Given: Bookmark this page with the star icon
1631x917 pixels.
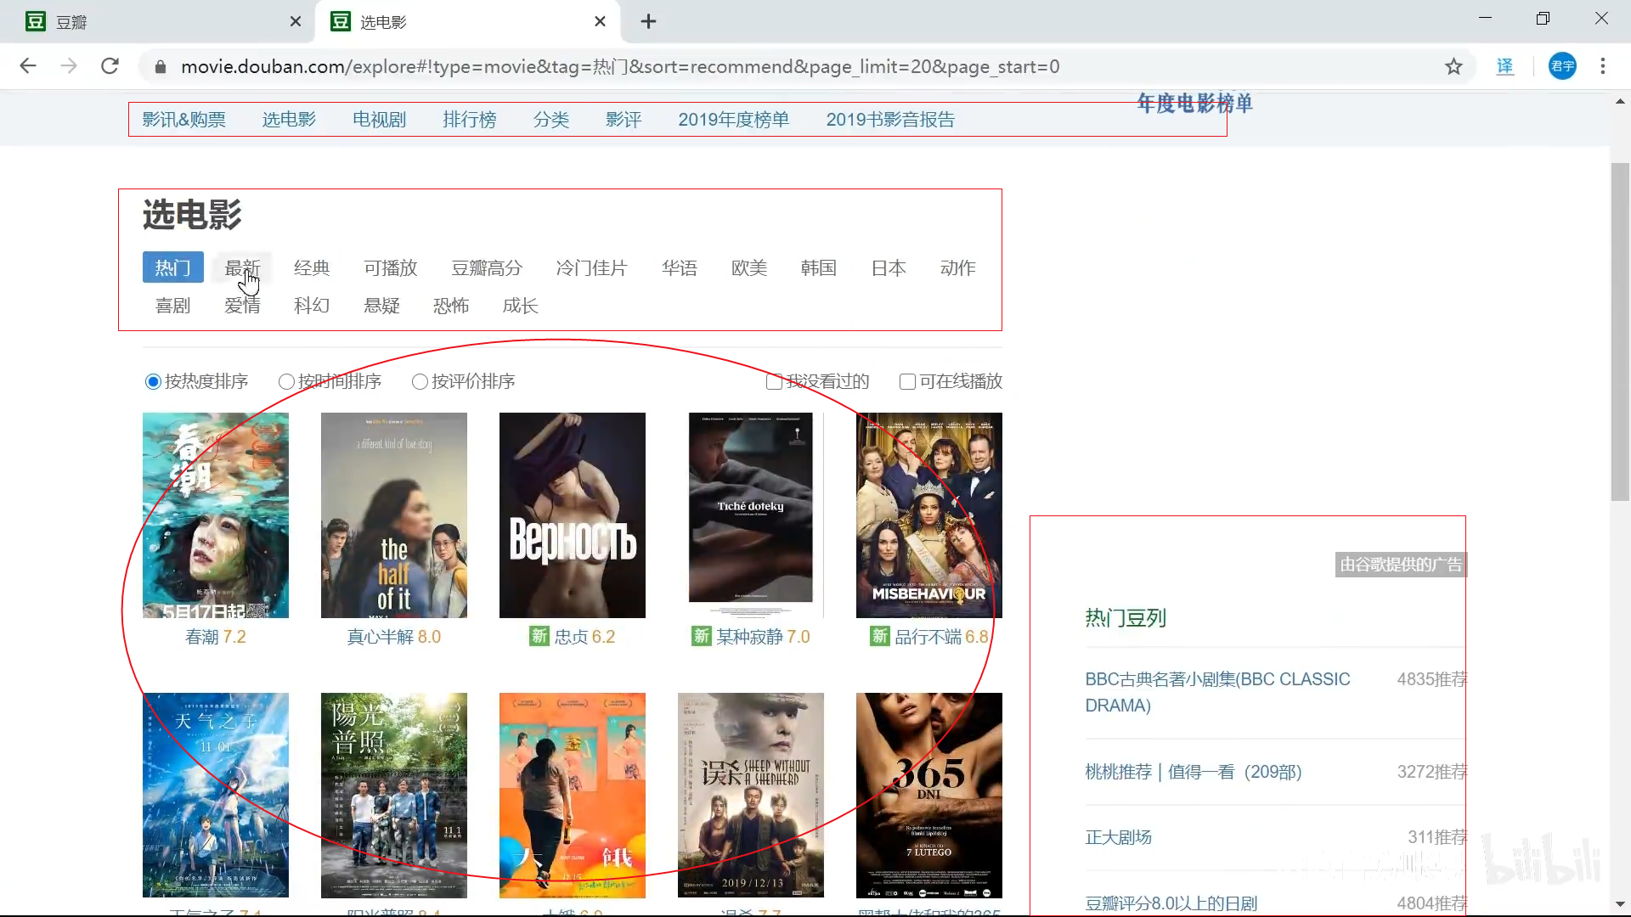Looking at the screenshot, I should pos(1453,66).
